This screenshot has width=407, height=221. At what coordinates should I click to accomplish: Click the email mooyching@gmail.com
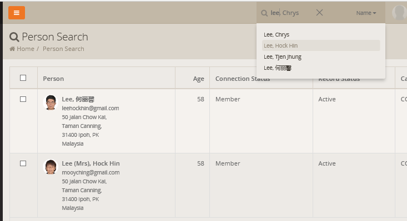[91, 172]
